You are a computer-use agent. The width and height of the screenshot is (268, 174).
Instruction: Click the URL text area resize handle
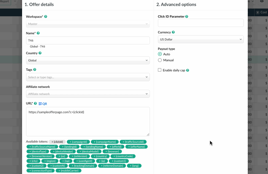coord(148,134)
